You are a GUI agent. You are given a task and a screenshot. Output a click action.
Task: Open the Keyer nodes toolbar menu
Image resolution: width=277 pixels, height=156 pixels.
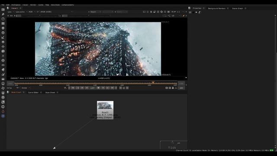3,37
